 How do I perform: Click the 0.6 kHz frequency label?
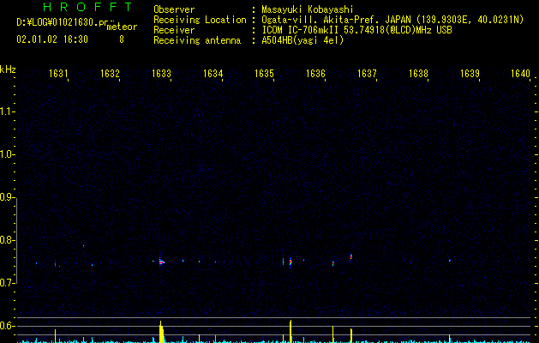(x=8, y=326)
